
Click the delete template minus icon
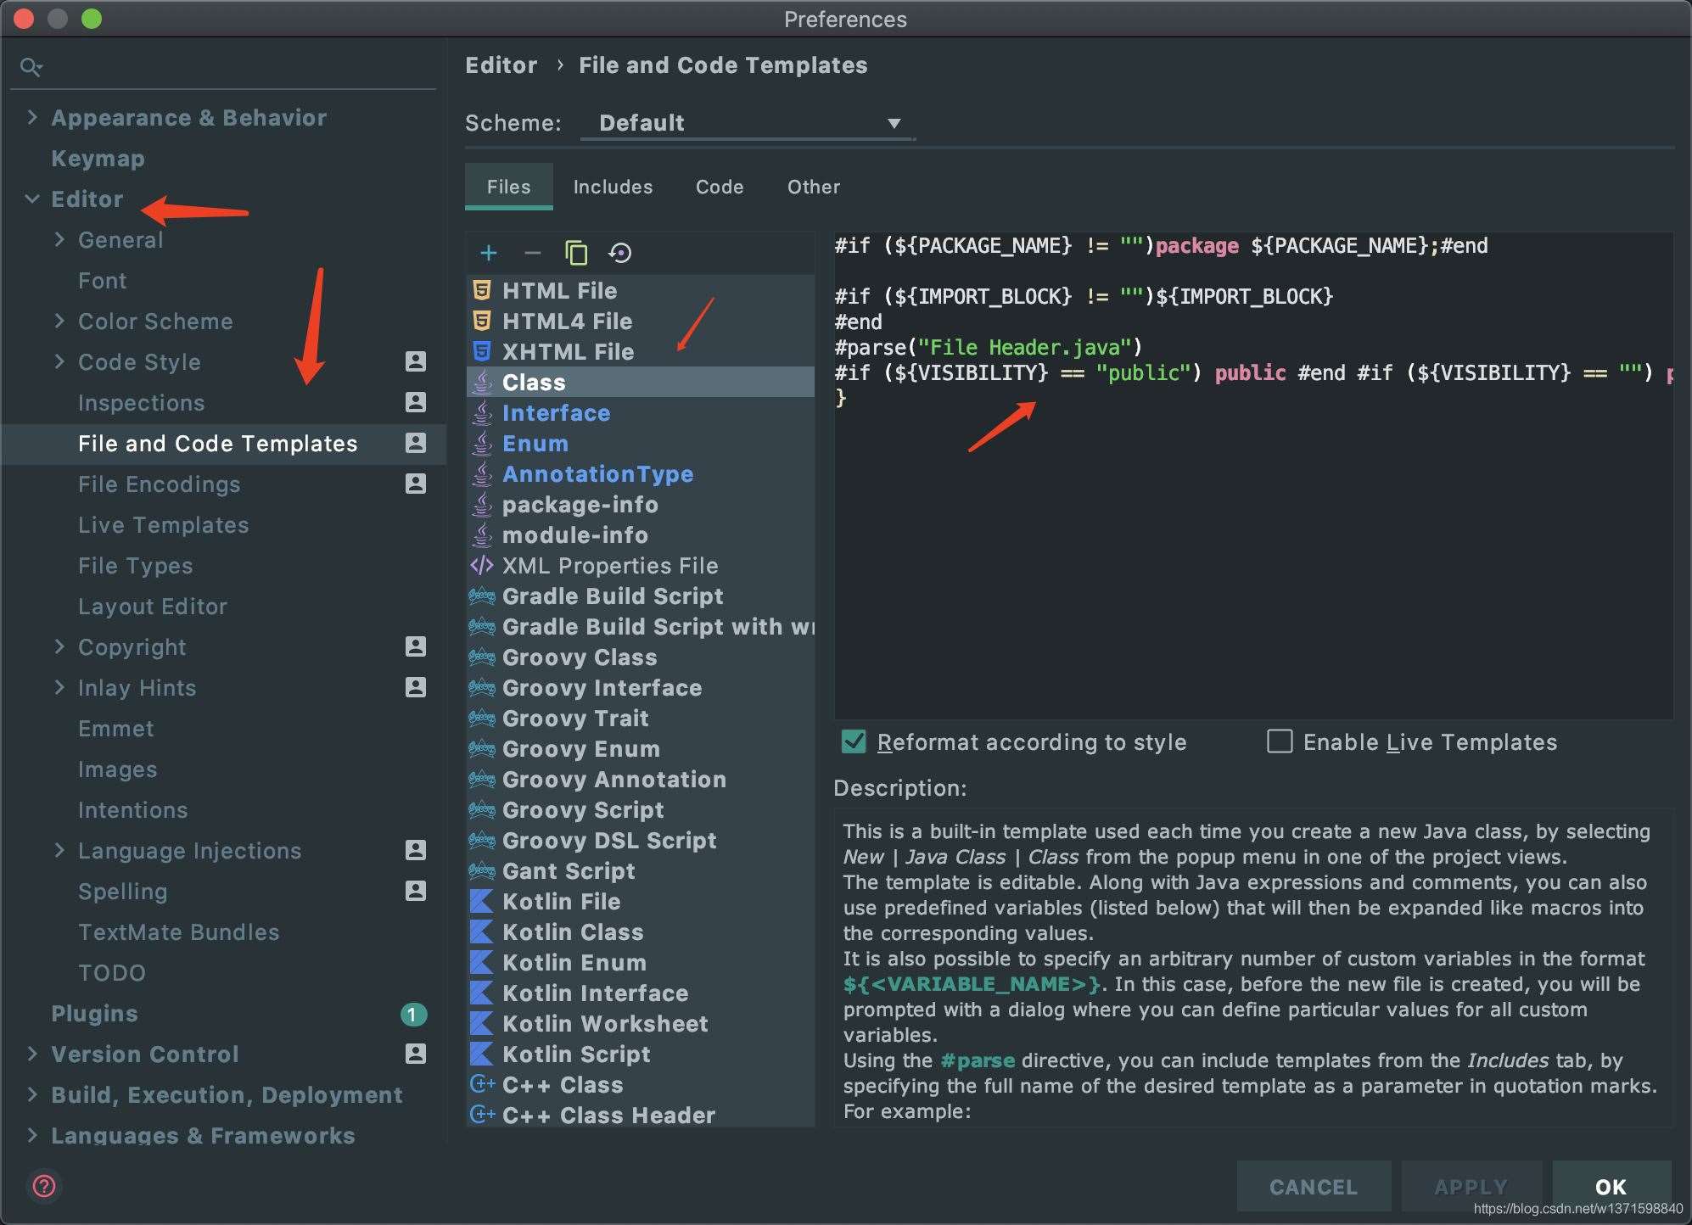pyautogui.click(x=530, y=251)
